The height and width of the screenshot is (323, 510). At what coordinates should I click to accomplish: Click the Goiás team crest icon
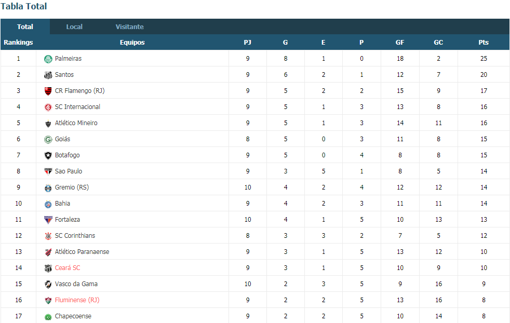pos(48,140)
